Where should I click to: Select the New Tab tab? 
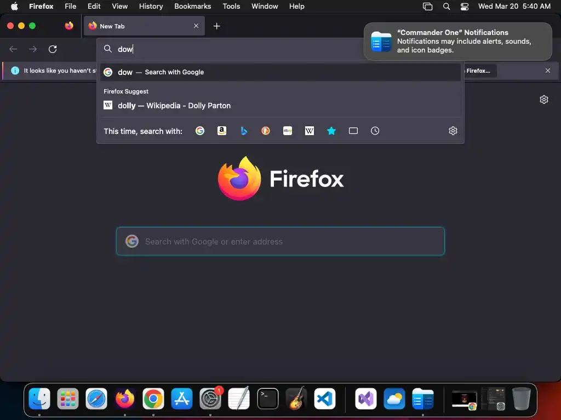coord(144,26)
